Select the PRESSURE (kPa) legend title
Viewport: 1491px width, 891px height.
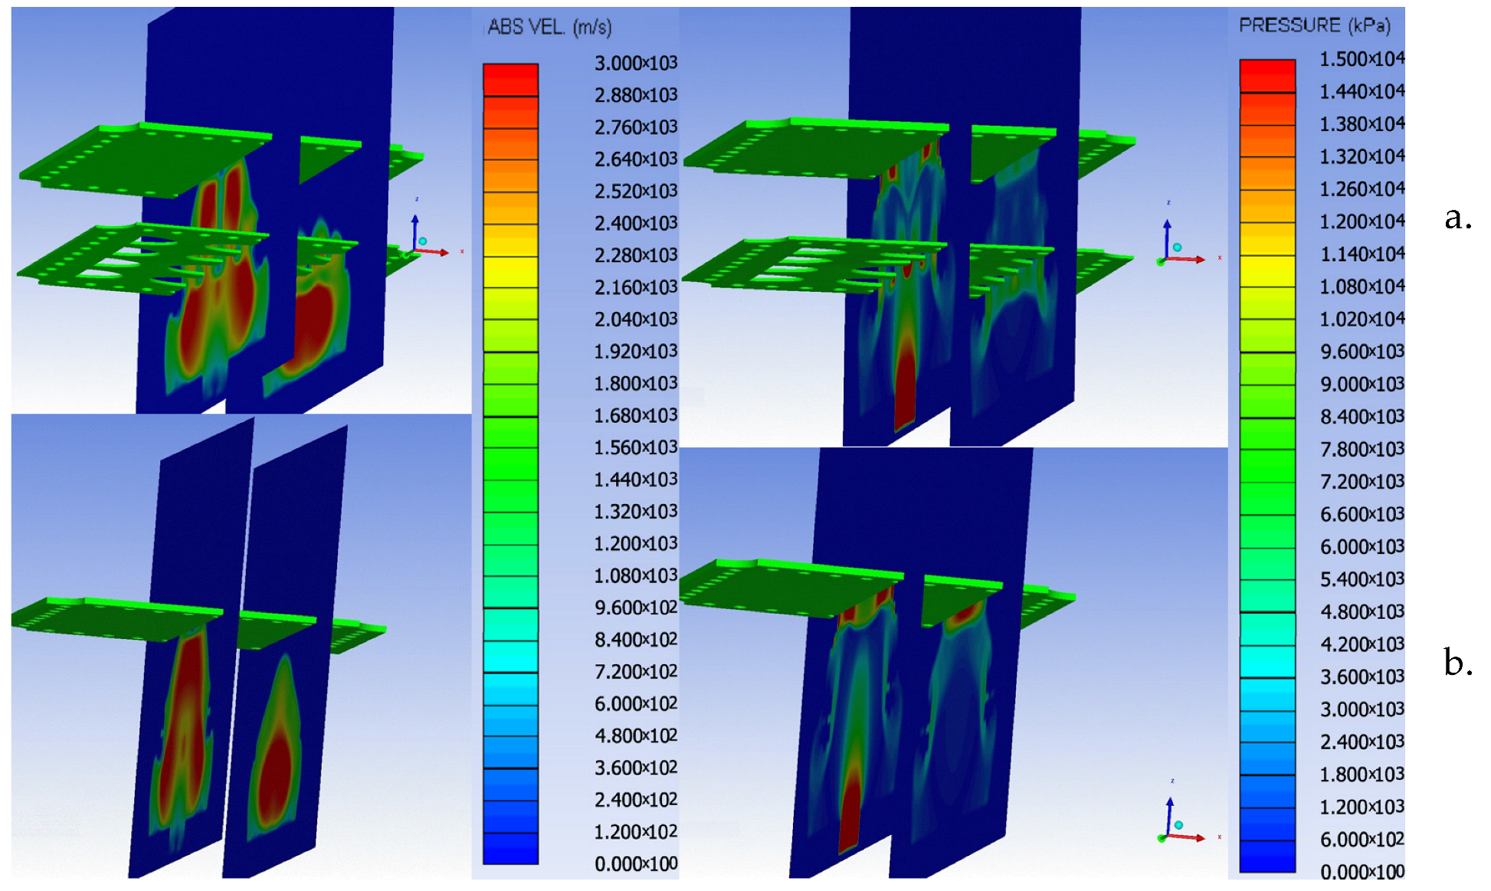point(1314,25)
